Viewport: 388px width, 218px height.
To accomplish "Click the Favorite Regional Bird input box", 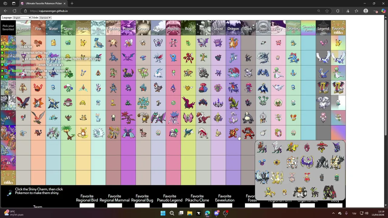I will coord(87,206).
